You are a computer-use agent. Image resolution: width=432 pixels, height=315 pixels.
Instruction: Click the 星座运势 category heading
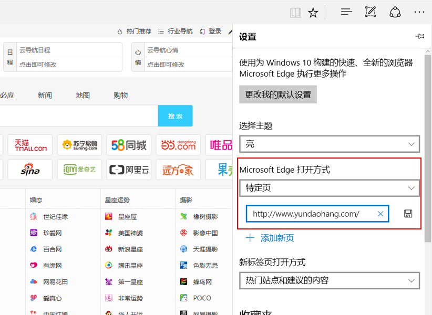[x=117, y=199]
